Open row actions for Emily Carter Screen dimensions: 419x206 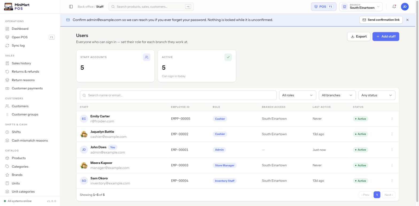[392, 119]
